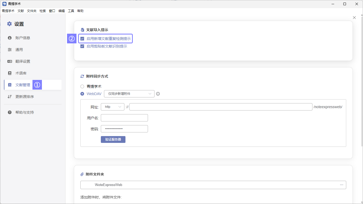This screenshot has width=363, height=204.
Task: Disable 启用新增文献重复检测提示 checkbox
Action: point(82,39)
